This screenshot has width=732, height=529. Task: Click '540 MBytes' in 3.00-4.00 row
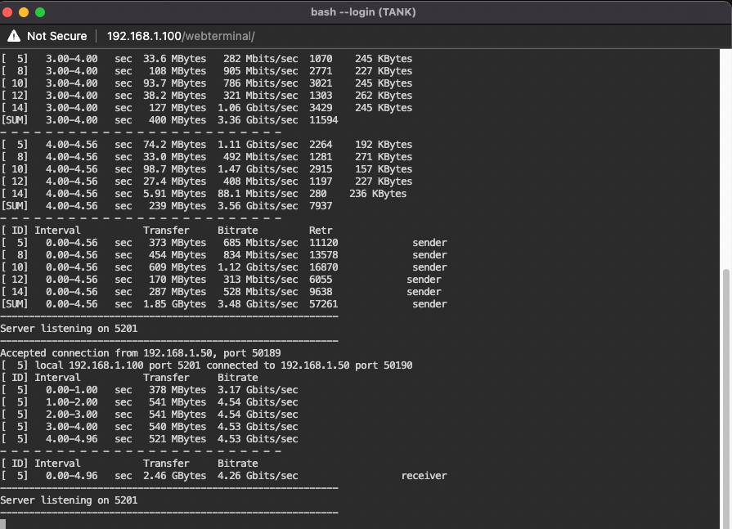(x=177, y=427)
